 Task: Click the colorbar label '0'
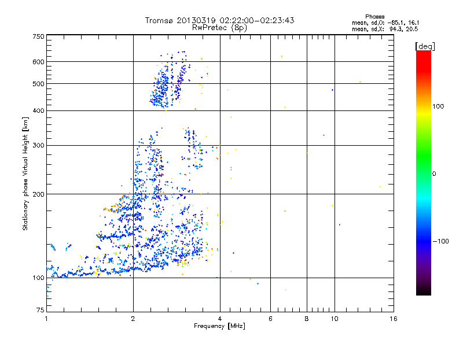click(434, 174)
